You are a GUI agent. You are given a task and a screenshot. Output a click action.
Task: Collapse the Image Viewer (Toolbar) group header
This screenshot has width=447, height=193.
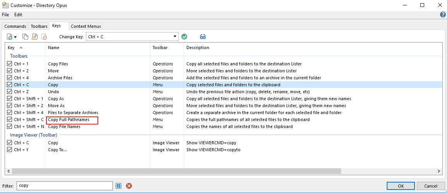tap(34, 135)
